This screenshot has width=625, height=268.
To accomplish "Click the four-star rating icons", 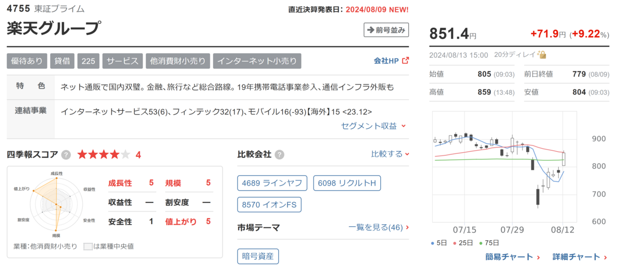I will click(104, 154).
